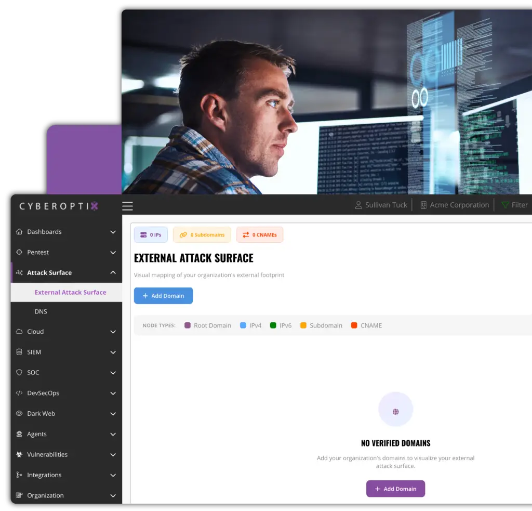Viewport: 532px width, 511px height.
Task: Click the hamburger menu icon
Action: pyautogui.click(x=127, y=206)
